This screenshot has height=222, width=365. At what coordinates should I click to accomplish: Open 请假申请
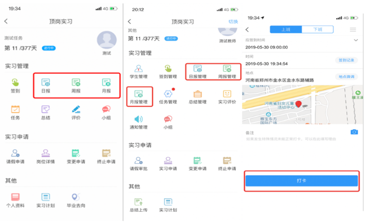15,157
